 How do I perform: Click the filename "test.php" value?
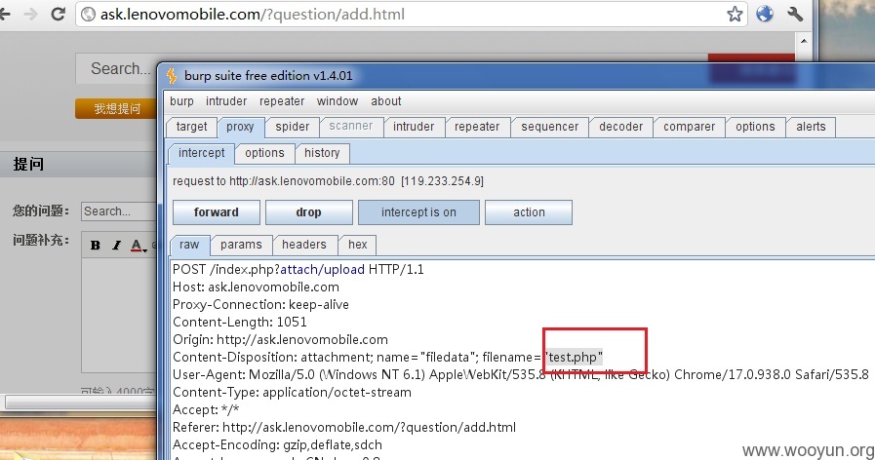pyautogui.click(x=574, y=357)
